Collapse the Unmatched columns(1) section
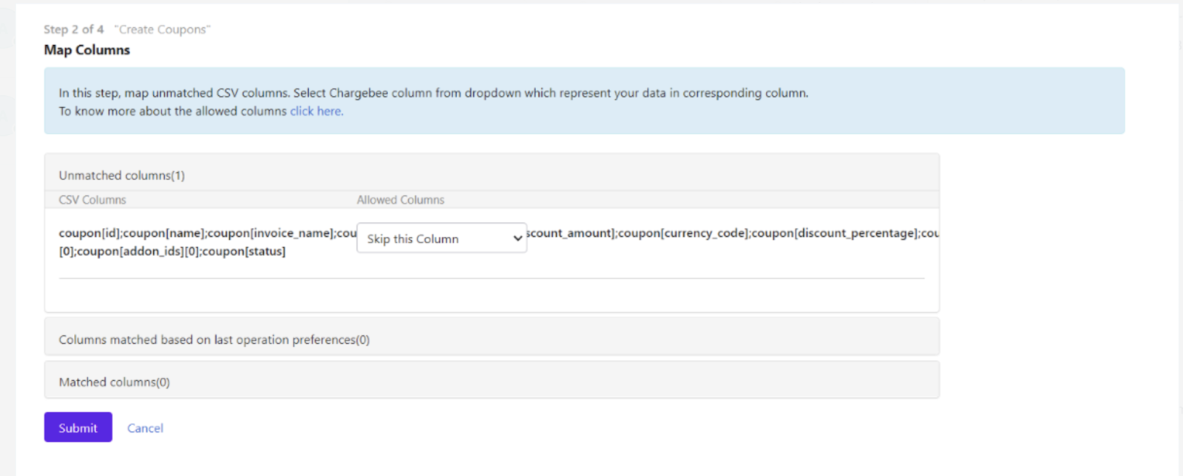1183x476 pixels. pyautogui.click(x=122, y=176)
